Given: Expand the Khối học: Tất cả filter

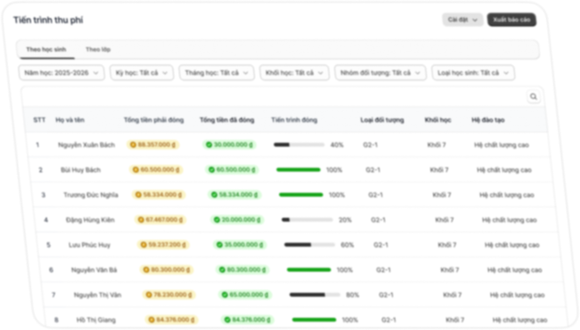Looking at the screenshot, I should [294, 73].
